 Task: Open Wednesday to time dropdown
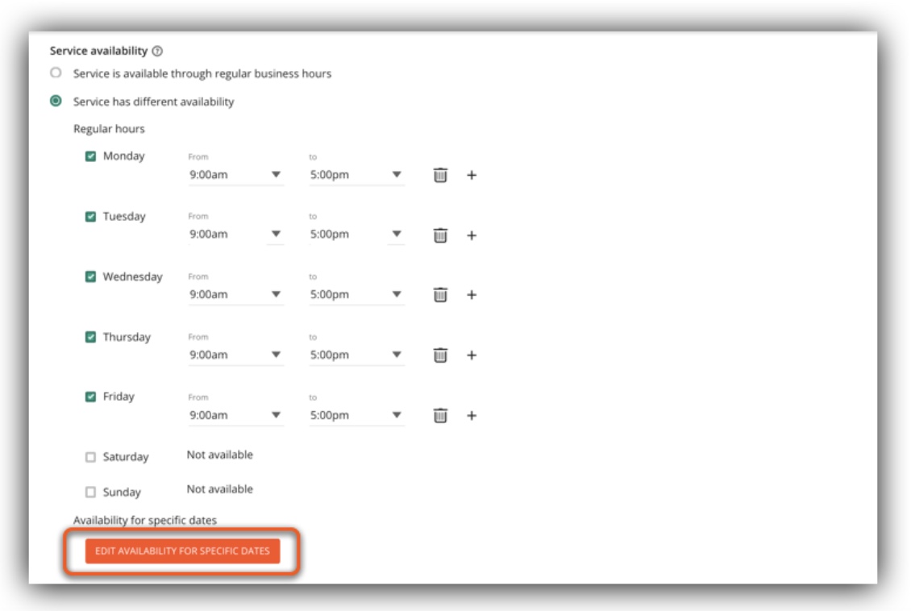pos(356,294)
